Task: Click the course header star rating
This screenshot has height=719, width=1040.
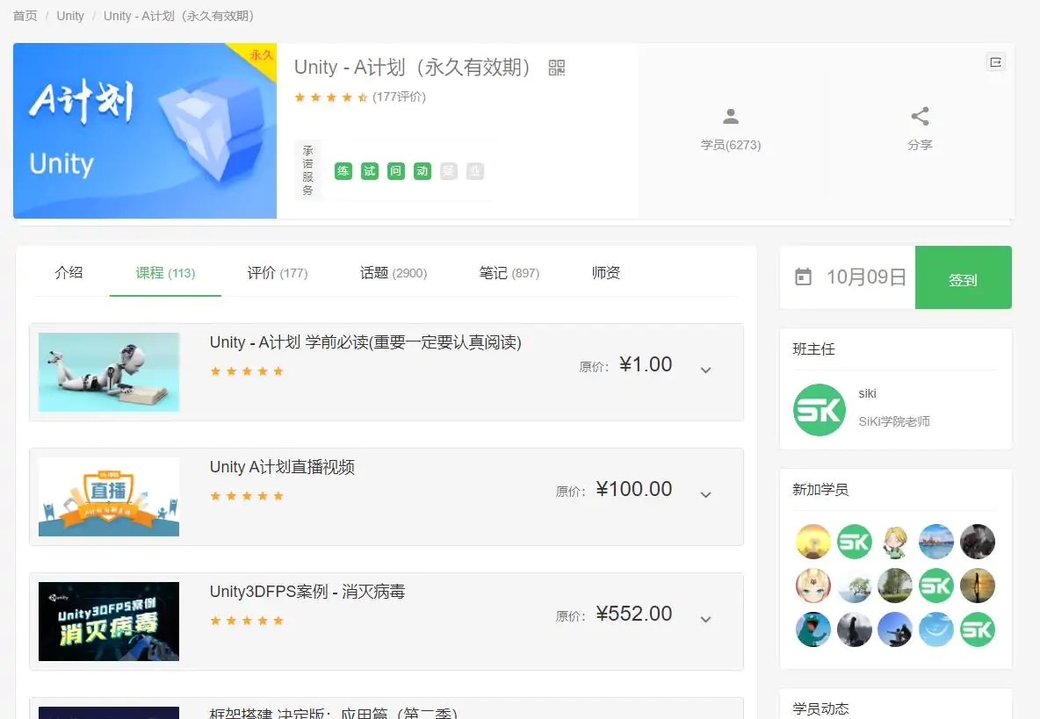Action: [x=331, y=97]
